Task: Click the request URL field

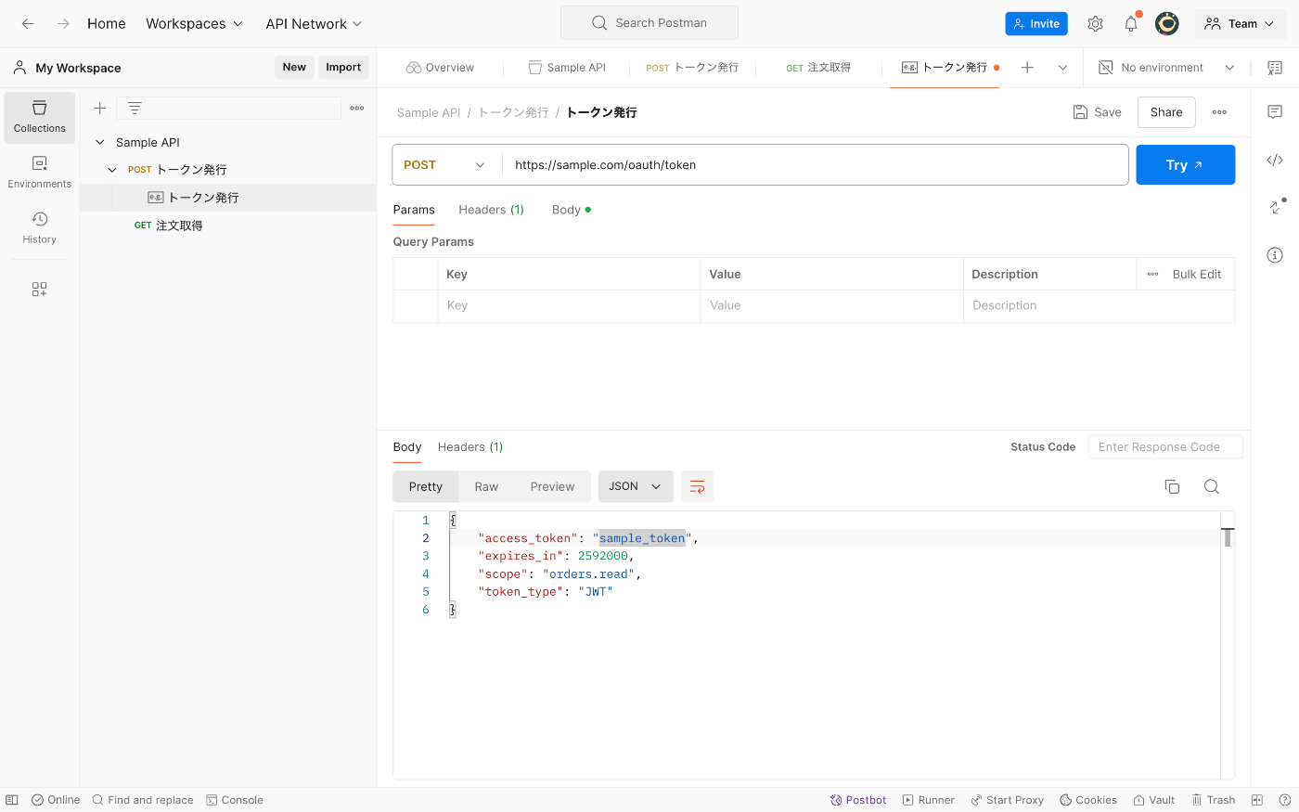Action: click(x=815, y=165)
